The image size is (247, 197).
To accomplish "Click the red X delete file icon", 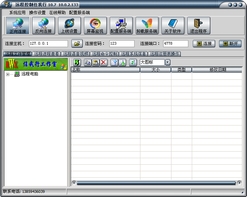I will [103, 62].
